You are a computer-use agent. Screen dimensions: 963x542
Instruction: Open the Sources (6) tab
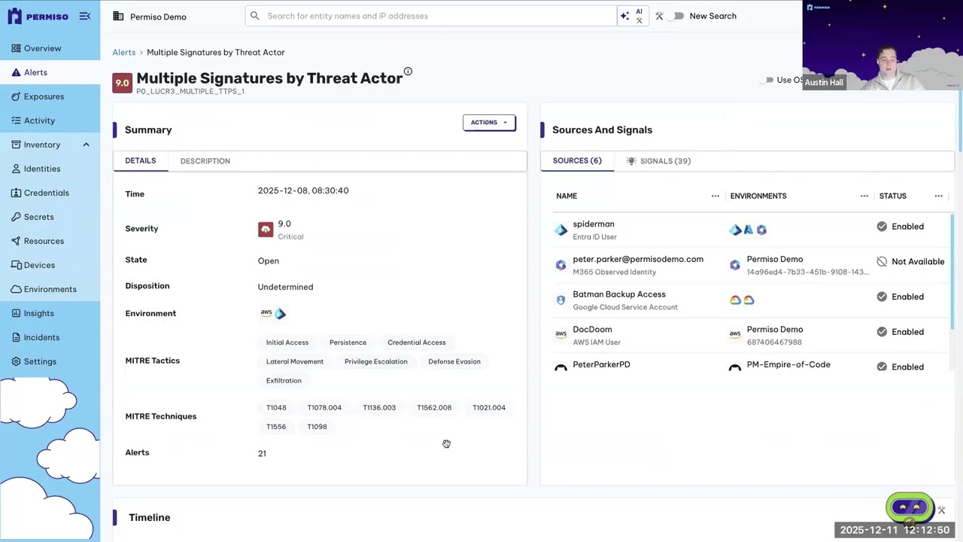pyautogui.click(x=577, y=161)
